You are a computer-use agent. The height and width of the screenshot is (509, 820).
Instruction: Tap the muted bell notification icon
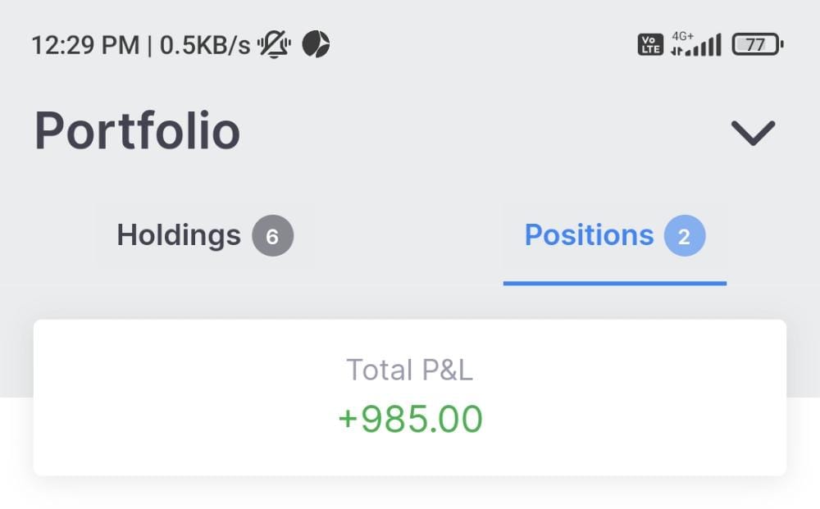pos(274,44)
